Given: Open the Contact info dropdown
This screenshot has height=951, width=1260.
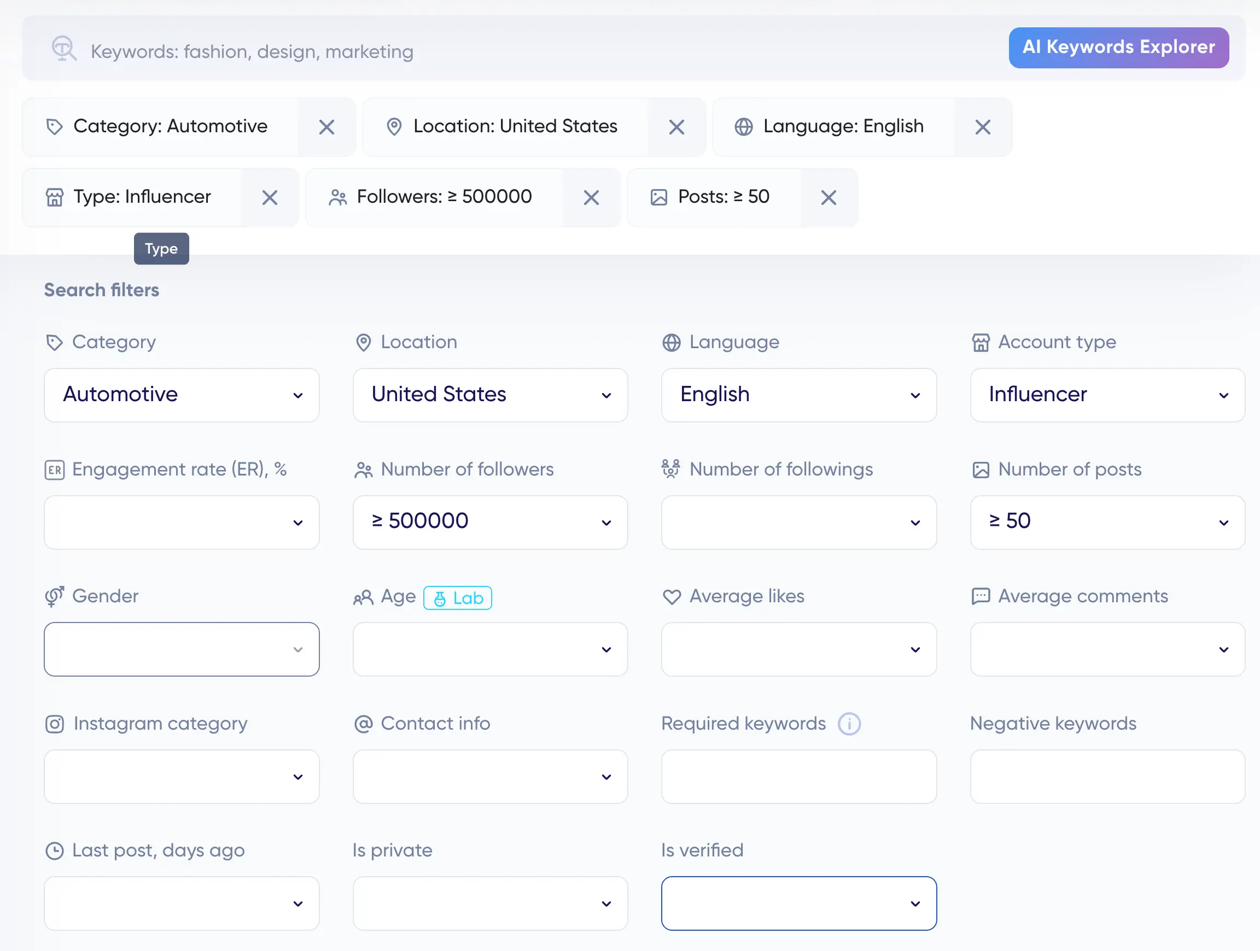Looking at the screenshot, I should tap(490, 776).
